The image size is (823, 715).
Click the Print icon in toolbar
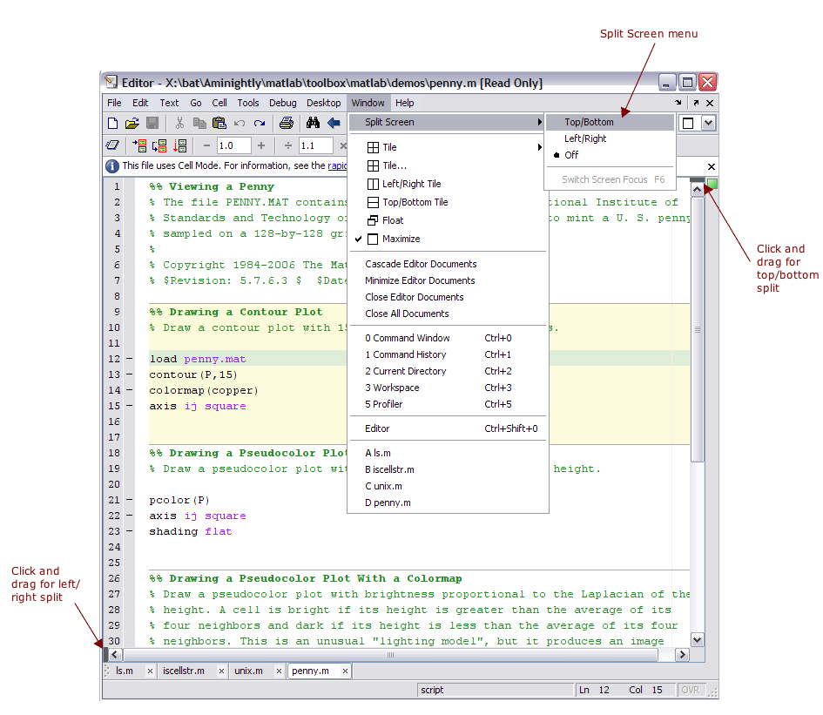click(286, 124)
